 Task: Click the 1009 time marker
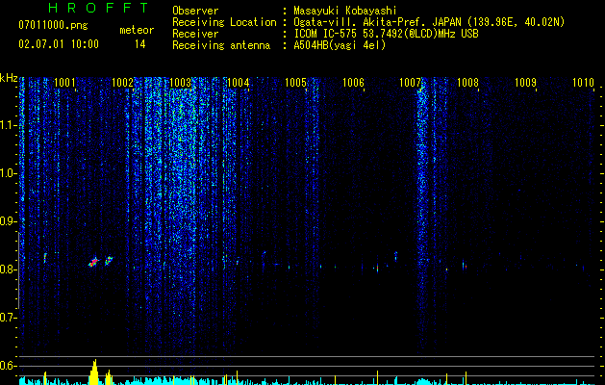coord(525,83)
